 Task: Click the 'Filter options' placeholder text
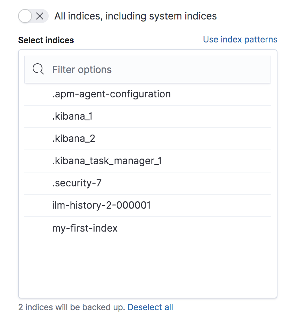pyautogui.click(x=82, y=70)
